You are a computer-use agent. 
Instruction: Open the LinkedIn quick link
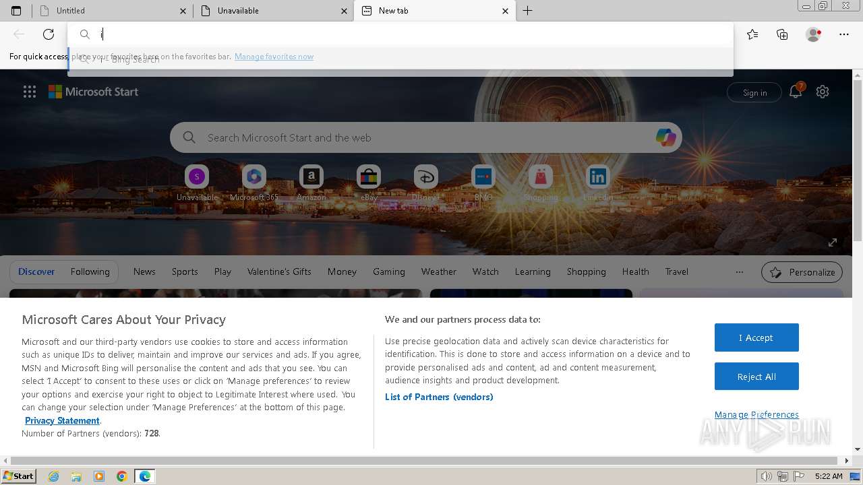(597, 183)
